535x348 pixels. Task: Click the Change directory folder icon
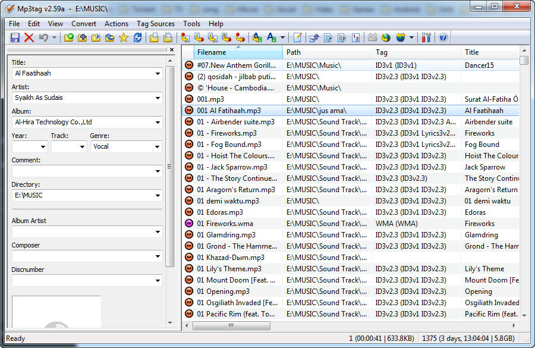(x=68, y=37)
